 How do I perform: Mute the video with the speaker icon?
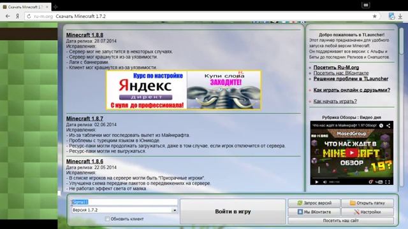tap(324, 182)
